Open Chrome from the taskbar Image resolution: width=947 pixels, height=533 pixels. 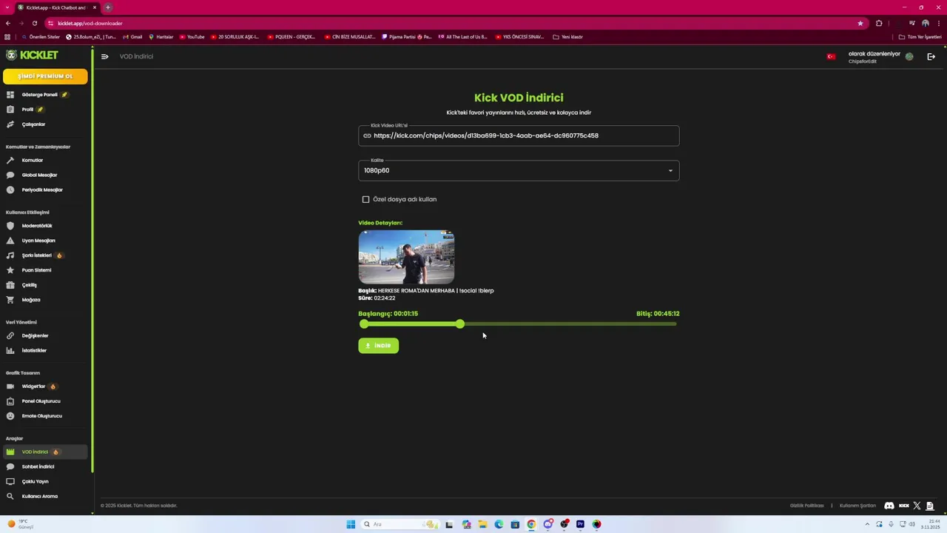pos(531,524)
